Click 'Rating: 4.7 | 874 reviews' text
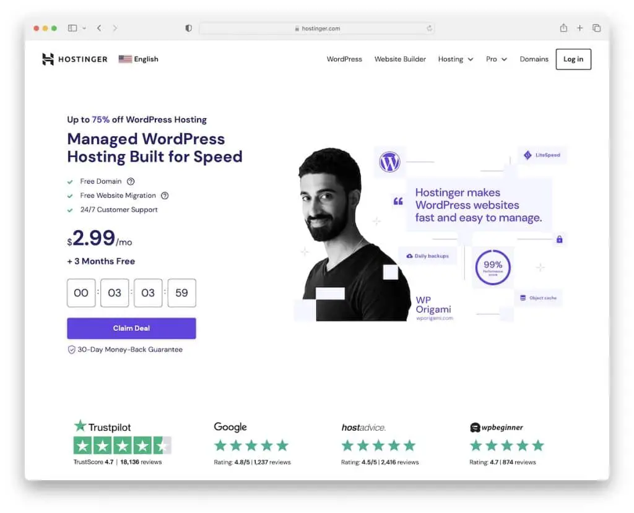The image size is (634, 513). coord(503,462)
